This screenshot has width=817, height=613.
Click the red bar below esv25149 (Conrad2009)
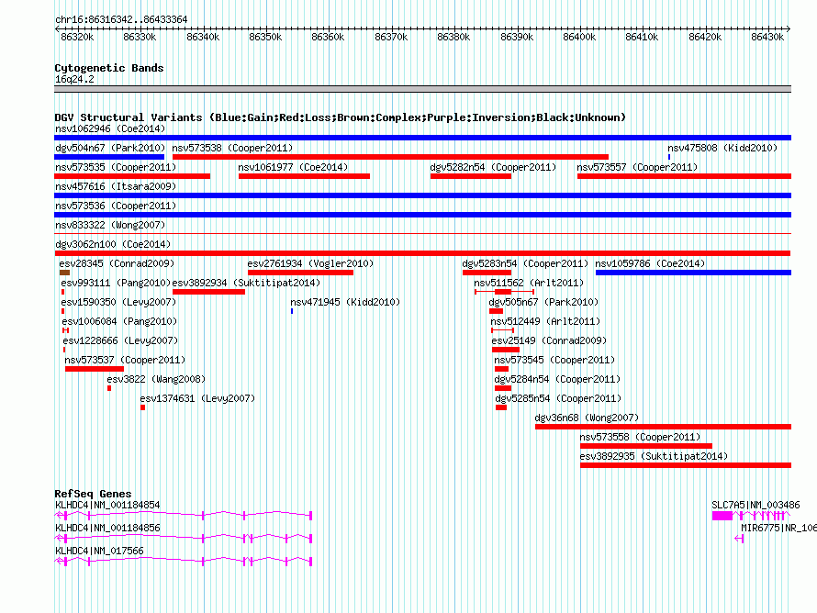[x=506, y=350]
